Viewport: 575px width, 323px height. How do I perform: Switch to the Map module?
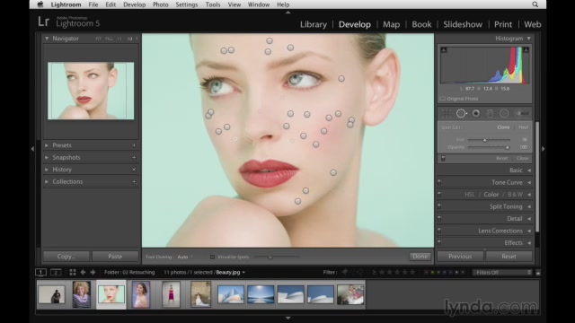[392, 24]
